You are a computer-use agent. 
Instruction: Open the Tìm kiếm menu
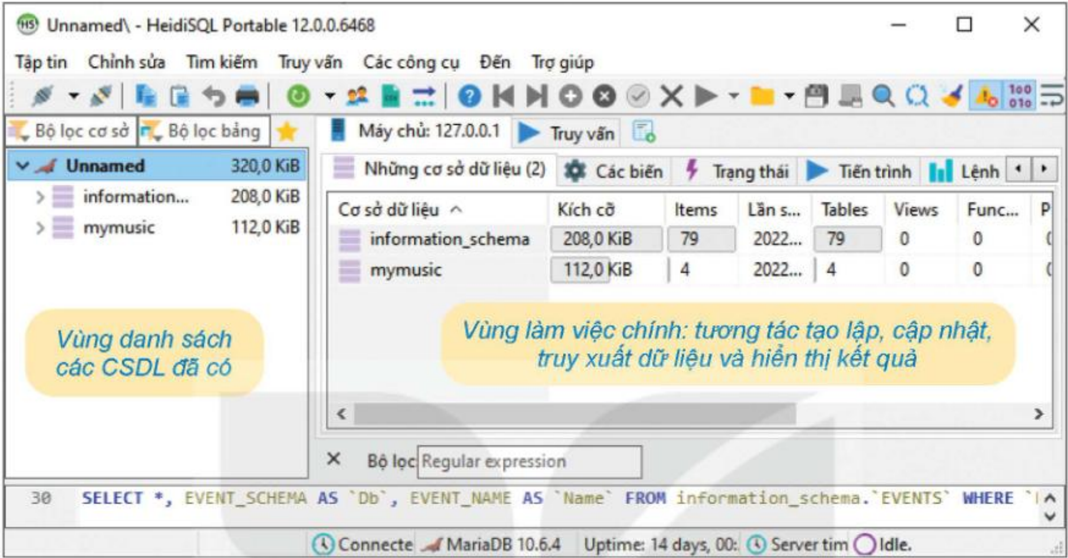(222, 62)
